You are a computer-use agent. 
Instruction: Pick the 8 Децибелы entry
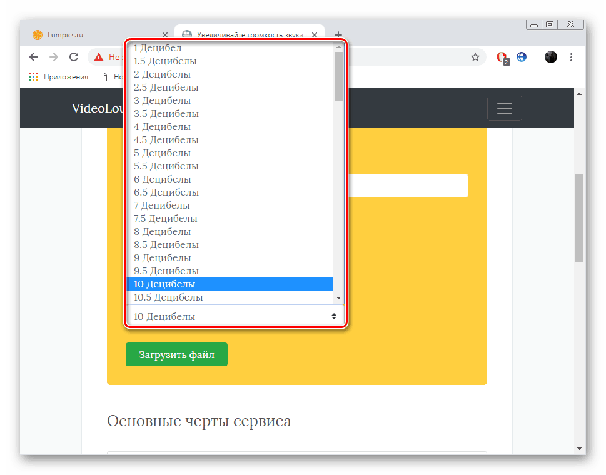coord(230,232)
